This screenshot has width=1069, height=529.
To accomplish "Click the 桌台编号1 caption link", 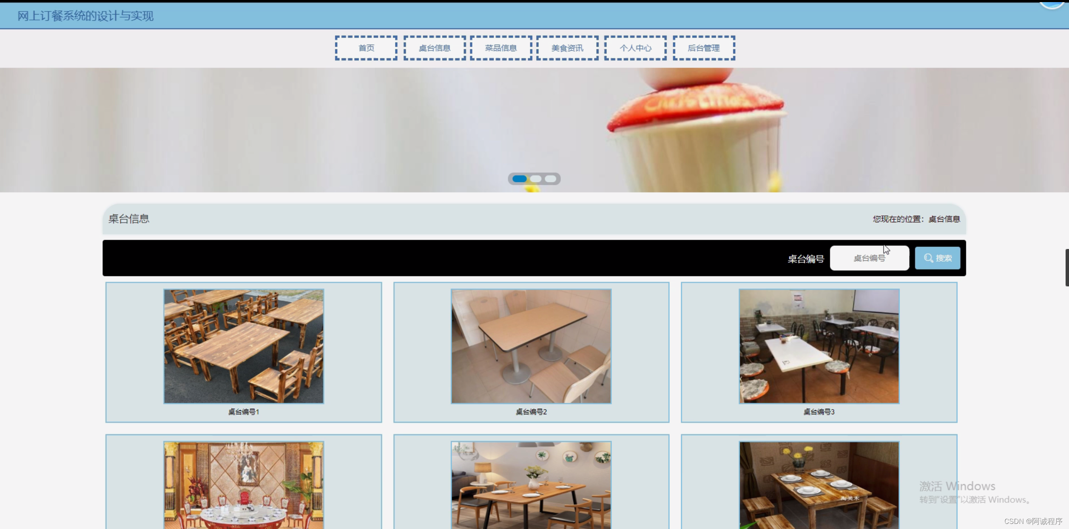I will coord(244,412).
